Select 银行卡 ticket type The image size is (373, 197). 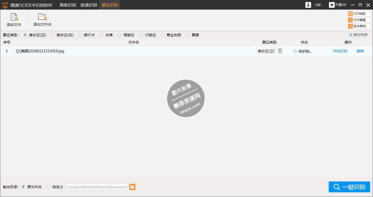coord(80,35)
